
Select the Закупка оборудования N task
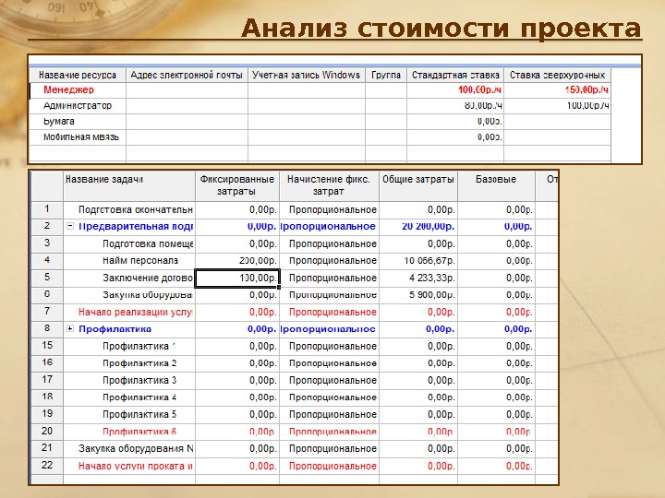[136, 448]
